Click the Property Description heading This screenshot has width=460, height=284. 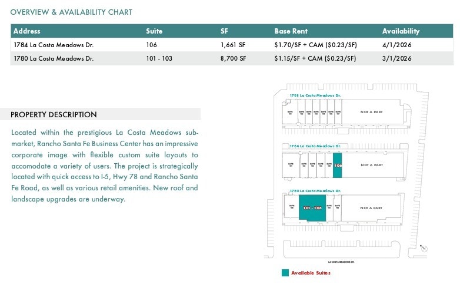pos(54,114)
